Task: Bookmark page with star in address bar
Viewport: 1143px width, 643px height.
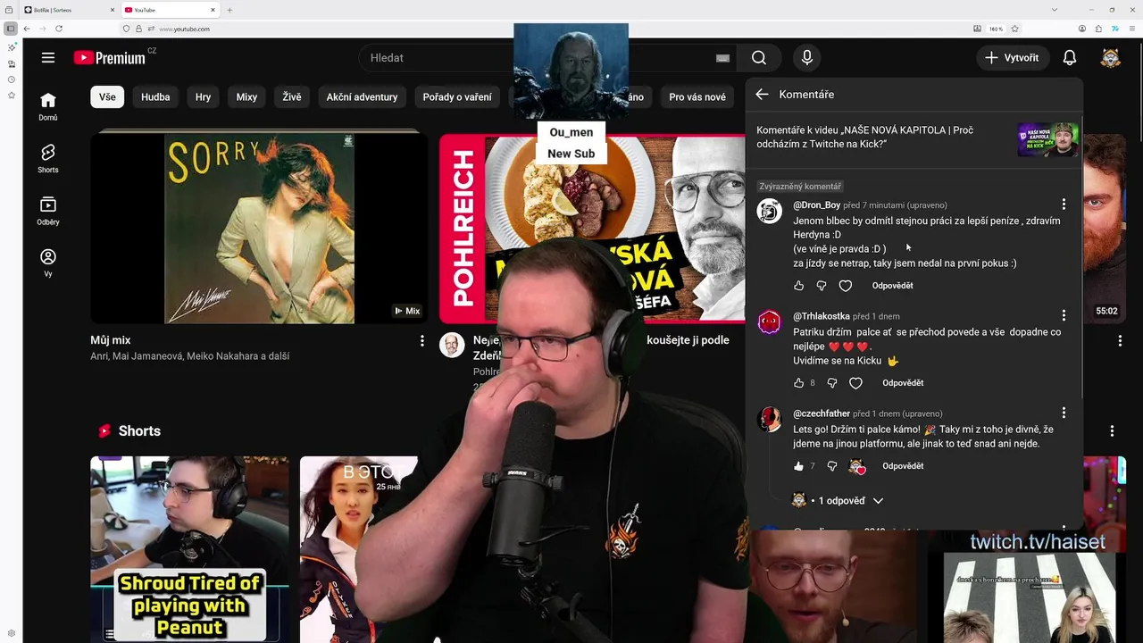Action: [1015, 29]
